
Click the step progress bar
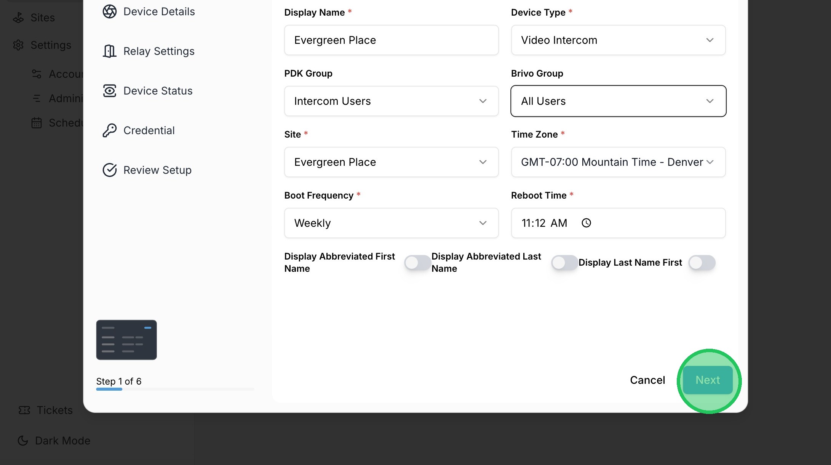pos(175,389)
